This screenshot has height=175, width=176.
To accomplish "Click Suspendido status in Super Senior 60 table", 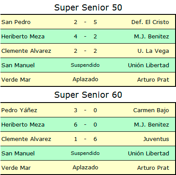I will pos(85,153).
